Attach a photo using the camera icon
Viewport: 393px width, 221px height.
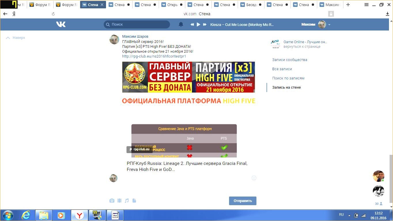(112, 201)
